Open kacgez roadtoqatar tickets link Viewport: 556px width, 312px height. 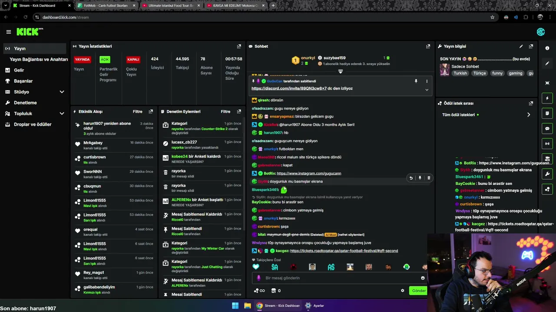344,251
